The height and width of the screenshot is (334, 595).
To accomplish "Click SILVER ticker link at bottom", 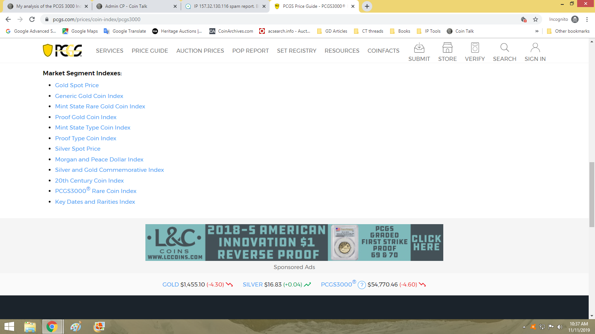I will pos(253,285).
